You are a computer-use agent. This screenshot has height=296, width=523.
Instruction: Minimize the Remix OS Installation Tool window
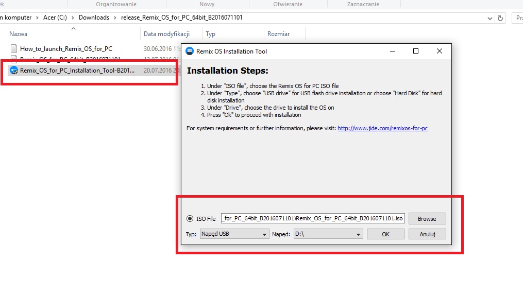[392, 51]
